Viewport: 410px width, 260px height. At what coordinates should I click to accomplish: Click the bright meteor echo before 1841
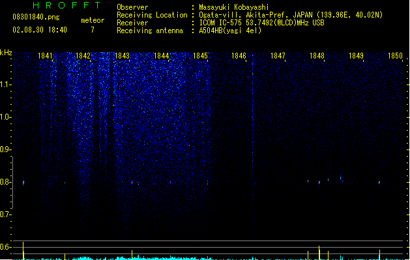point(23,183)
